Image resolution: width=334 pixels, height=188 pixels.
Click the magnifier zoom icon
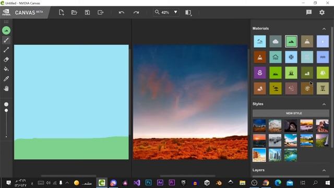tap(157, 12)
